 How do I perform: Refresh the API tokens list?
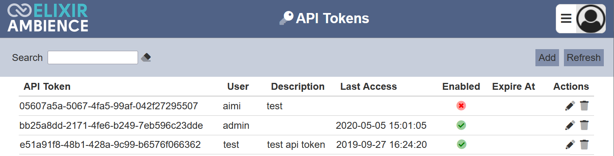pyautogui.click(x=584, y=58)
